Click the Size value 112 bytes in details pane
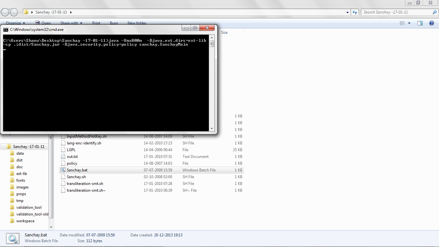Image resolution: width=439 pixels, height=247 pixels. [94, 241]
